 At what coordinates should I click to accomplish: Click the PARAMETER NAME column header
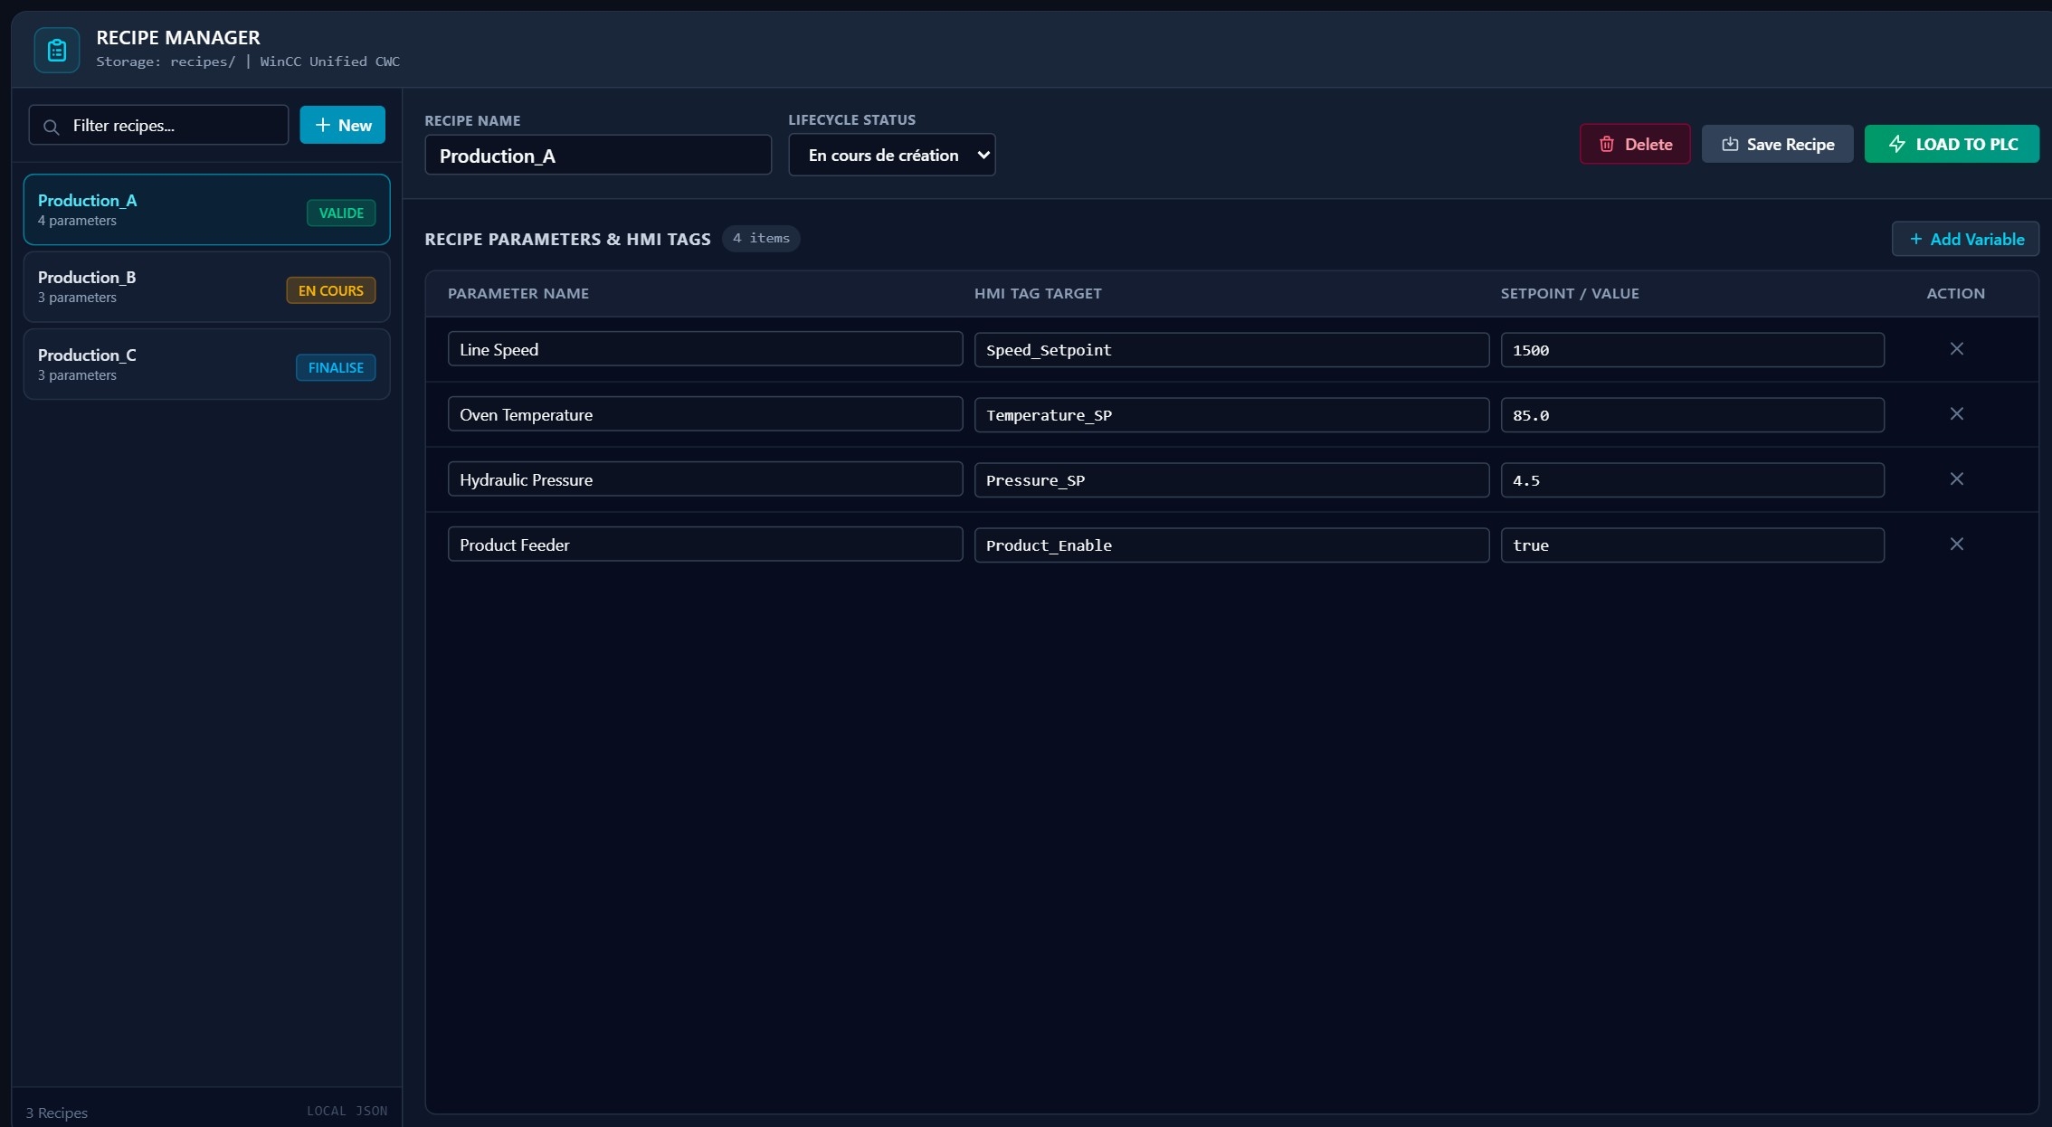pyautogui.click(x=518, y=294)
